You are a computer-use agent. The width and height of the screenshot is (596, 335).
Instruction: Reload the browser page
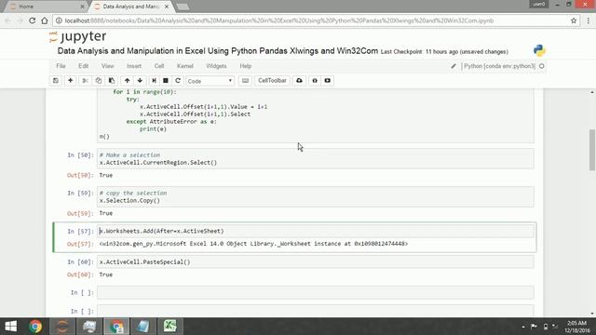point(33,20)
